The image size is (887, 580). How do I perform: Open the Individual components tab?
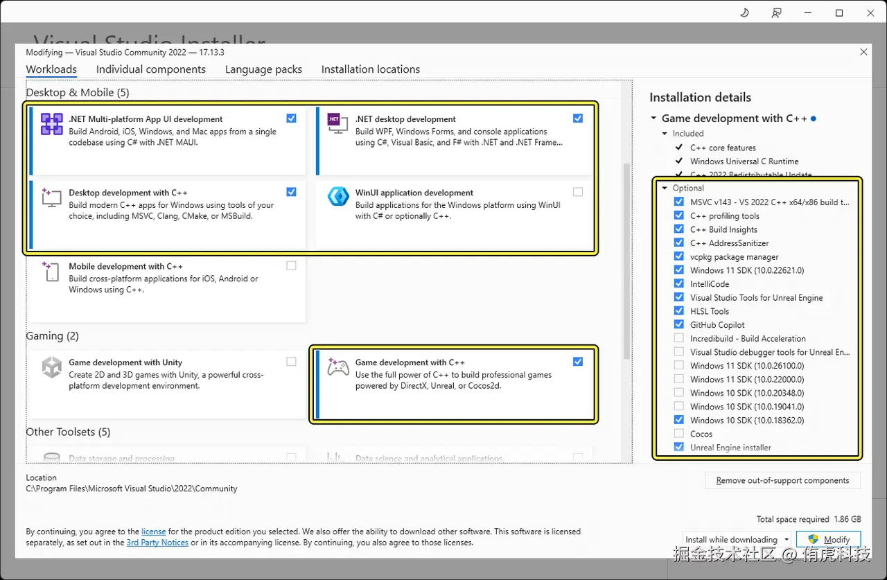[151, 69]
